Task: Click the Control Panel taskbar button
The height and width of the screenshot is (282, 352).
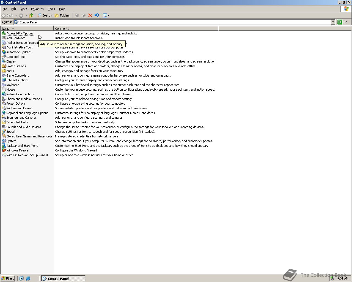Action: coord(63,278)
